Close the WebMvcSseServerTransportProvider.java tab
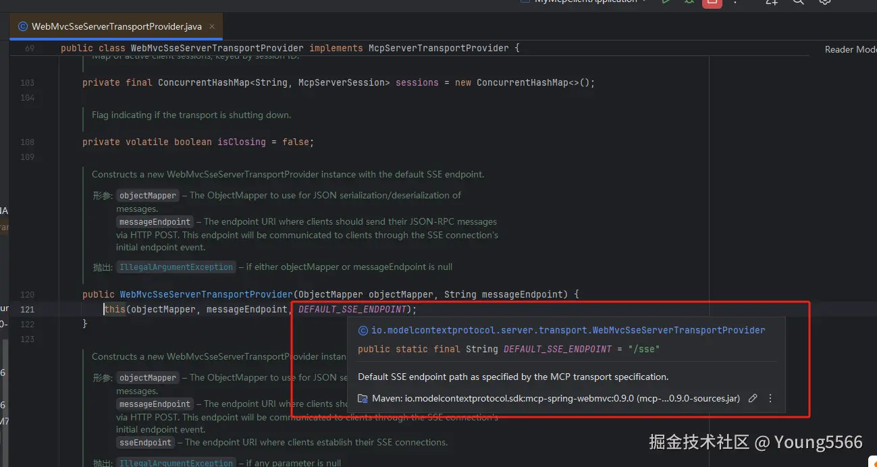 (x=212, y=27)
